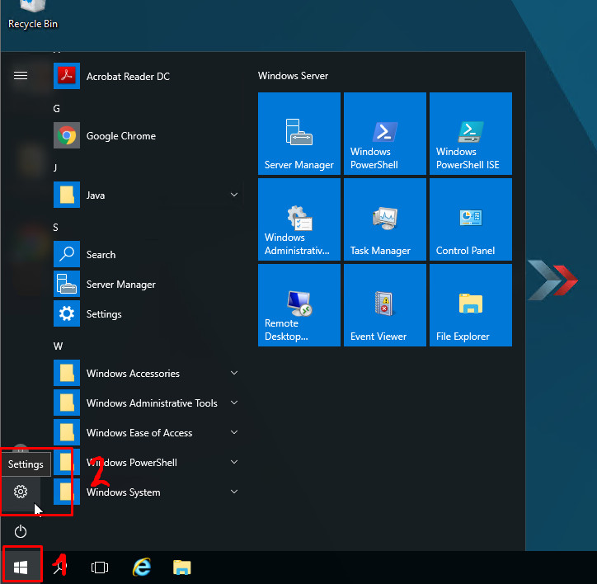The width and height of the screenshot is (597, 584).
Task: Launch Google Chrome from app list
Action: click(x=147, y=135)
